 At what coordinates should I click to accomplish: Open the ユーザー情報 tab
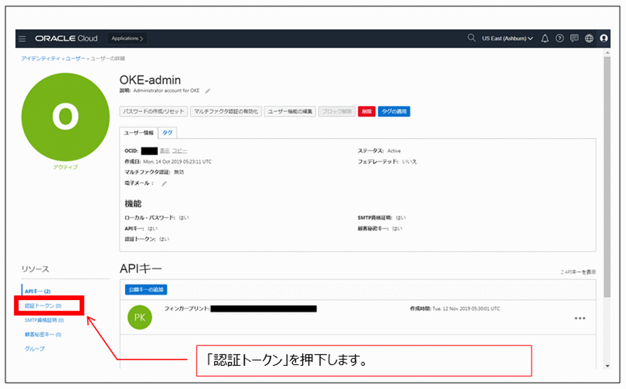[x=138, y=132]
